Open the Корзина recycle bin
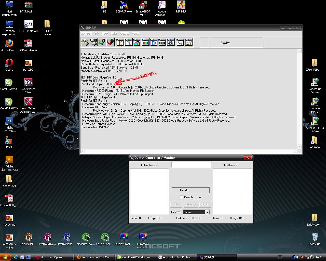 (315, 239)
